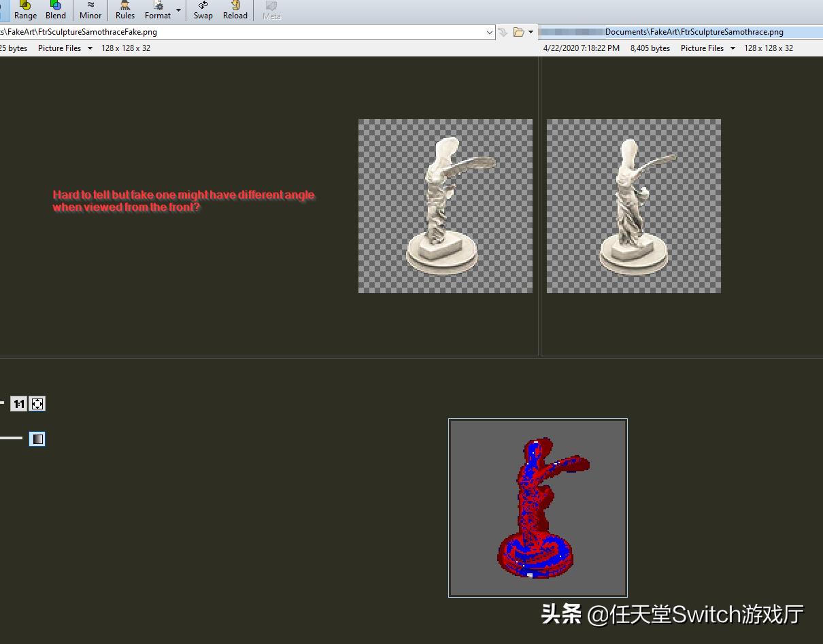Open left pane Picture Files format dropdown
Viewport: 823px width, 644px height.
[65, 48]
